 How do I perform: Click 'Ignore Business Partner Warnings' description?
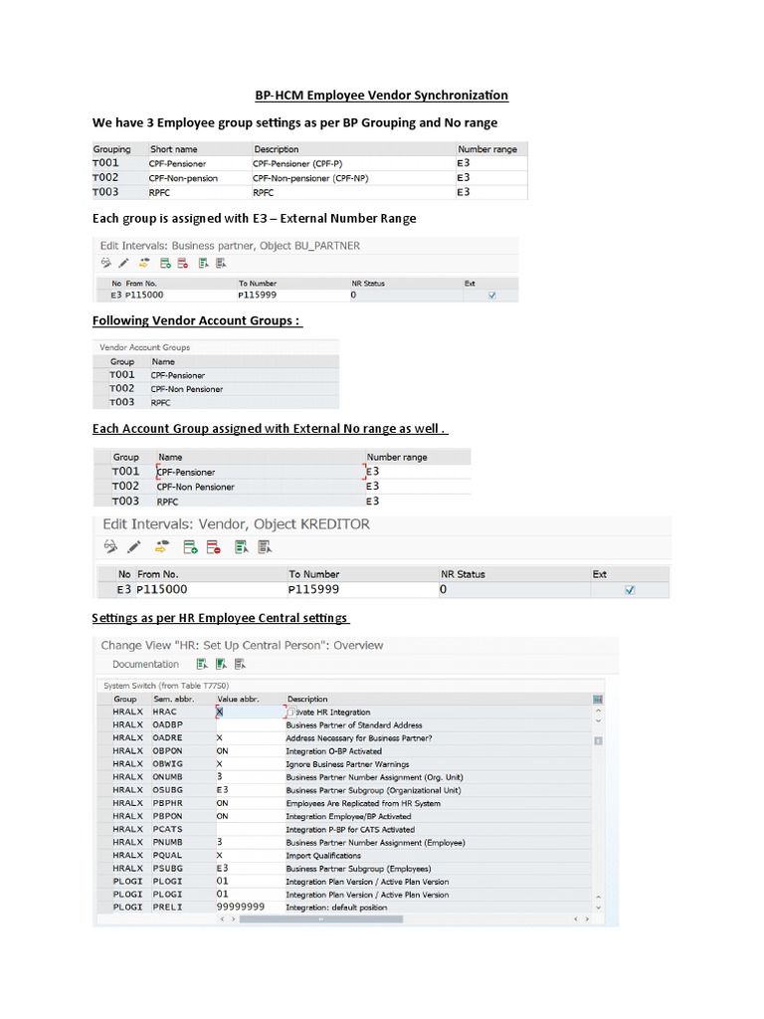pyautogui.click(x=347, y=764)
